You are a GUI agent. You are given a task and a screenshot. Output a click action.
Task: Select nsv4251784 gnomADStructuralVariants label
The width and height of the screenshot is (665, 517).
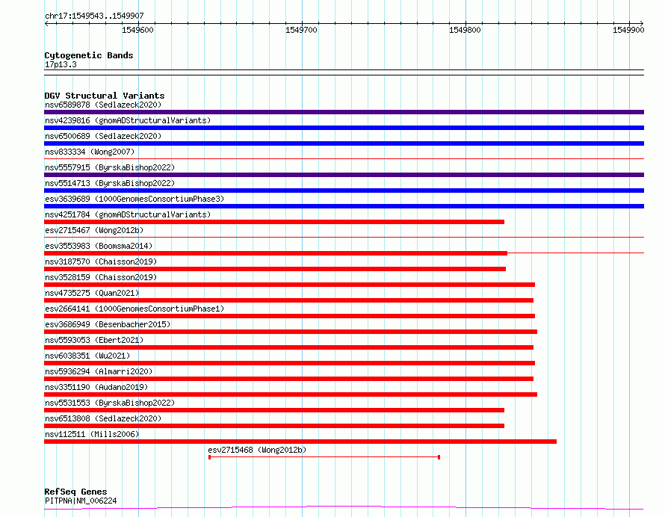(x=128, y=214)
